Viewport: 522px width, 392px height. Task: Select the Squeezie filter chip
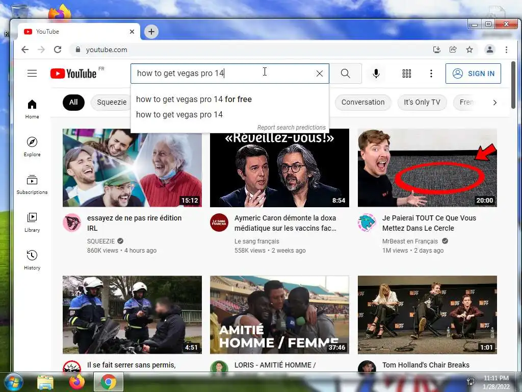point(112,102)
